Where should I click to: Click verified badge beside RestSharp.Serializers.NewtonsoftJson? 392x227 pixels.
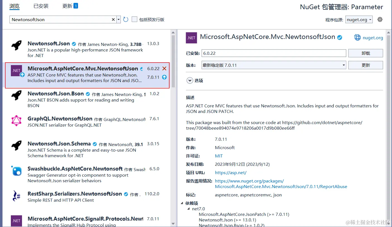point(126,194)
